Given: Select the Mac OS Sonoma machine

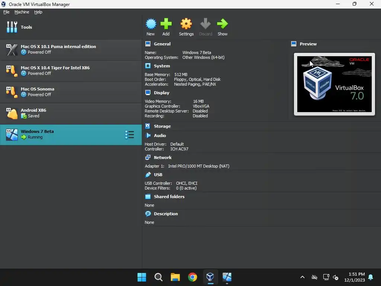Looking at the screenshot, I should click(71, 92).
